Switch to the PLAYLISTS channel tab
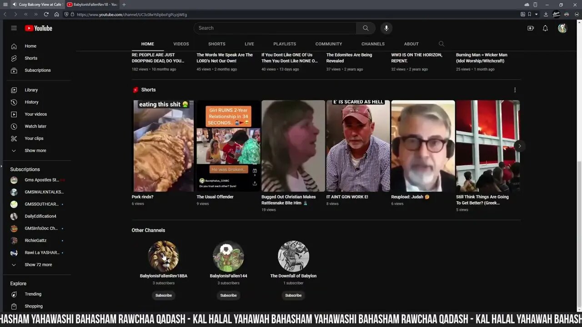Screen dimensions: 582x327 pyautogui.click(x=285, y=44)
